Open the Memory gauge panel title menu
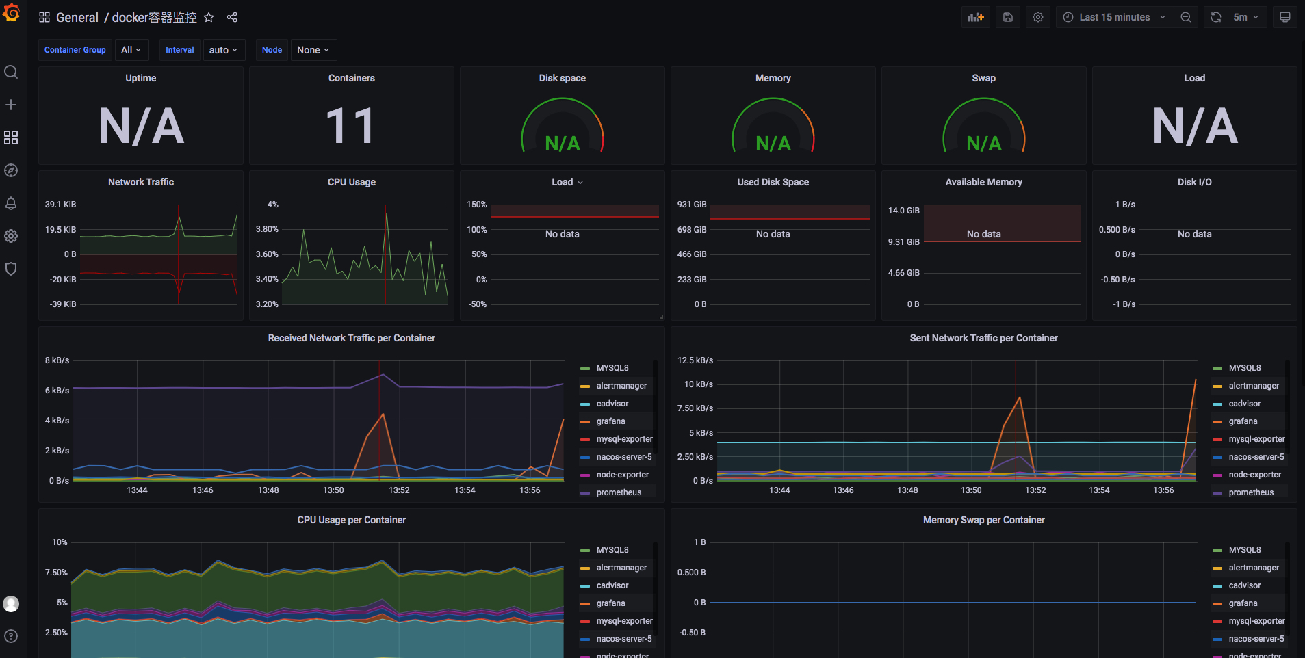 (773, 78)
